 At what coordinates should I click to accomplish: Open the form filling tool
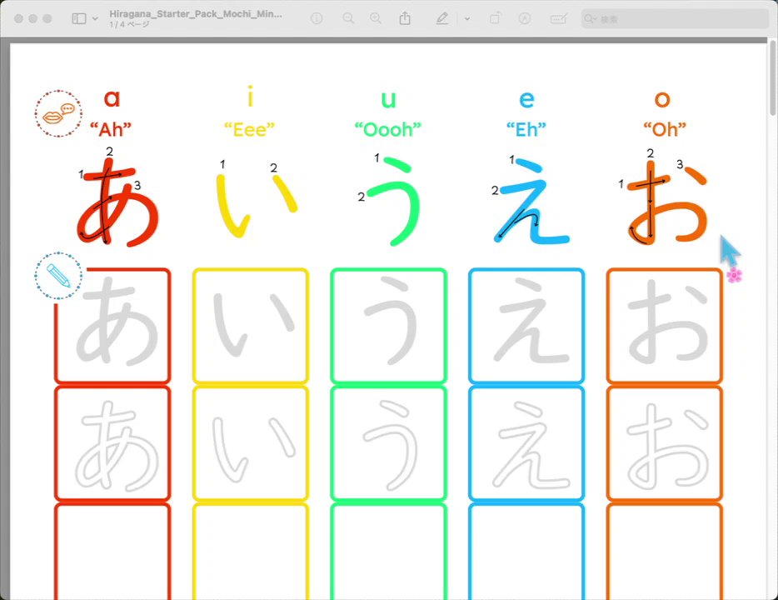click(559, 19)
